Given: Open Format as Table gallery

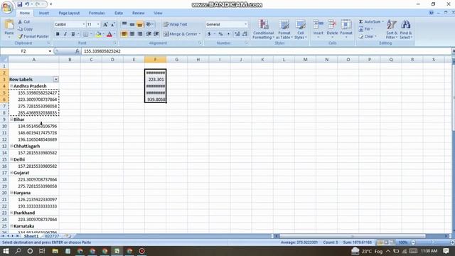Looking at the screenshot, I should tap(284, 29).
